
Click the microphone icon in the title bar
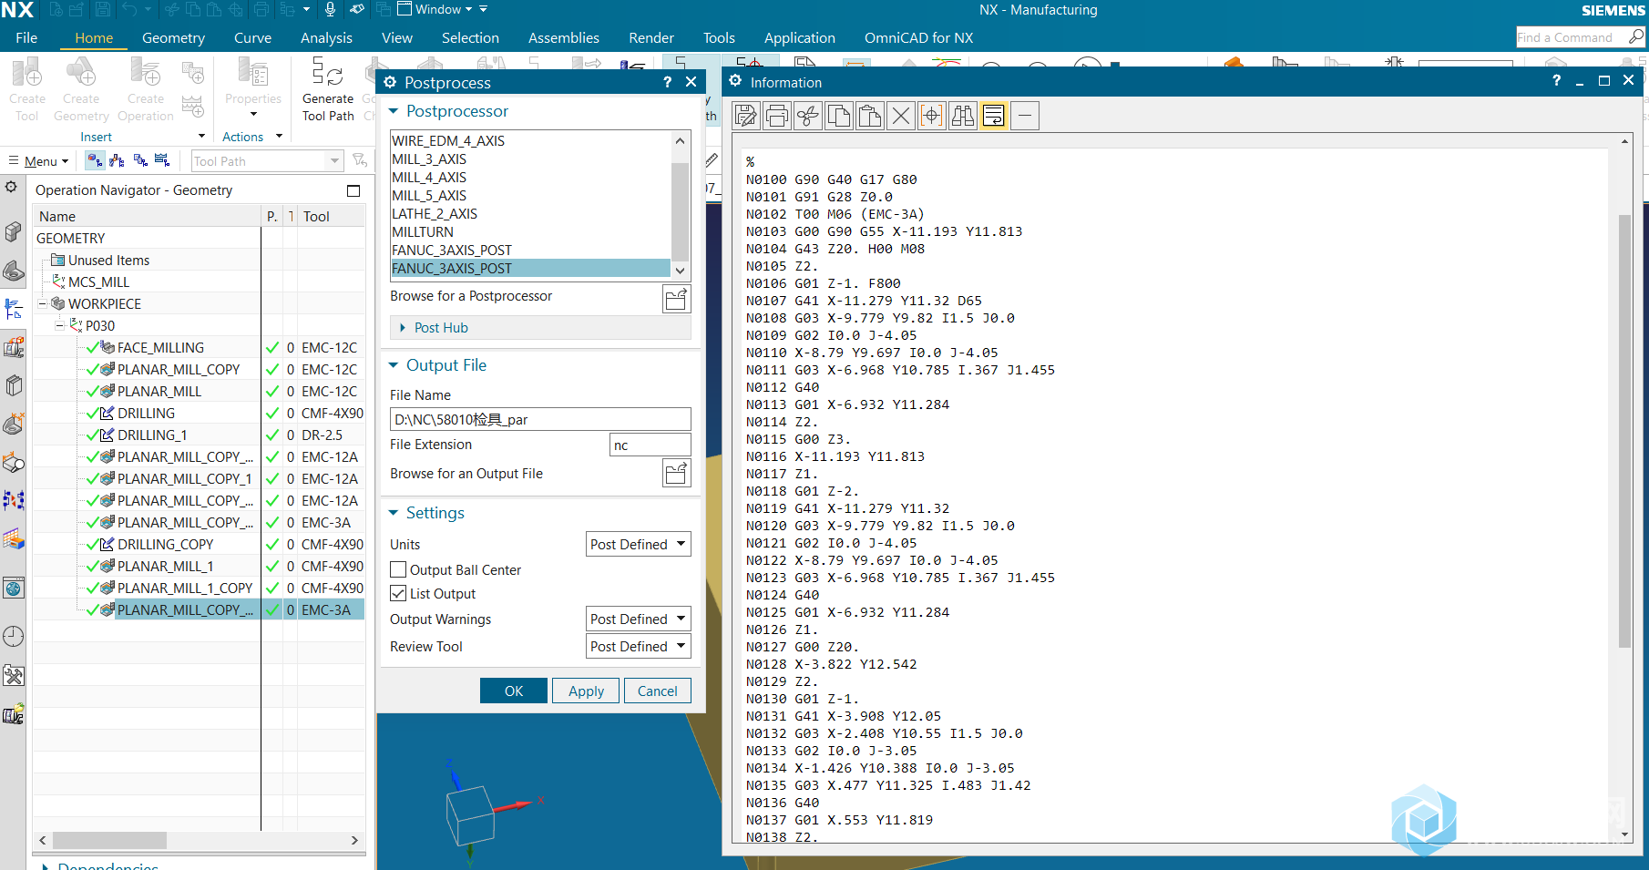(x=330, y=9)
